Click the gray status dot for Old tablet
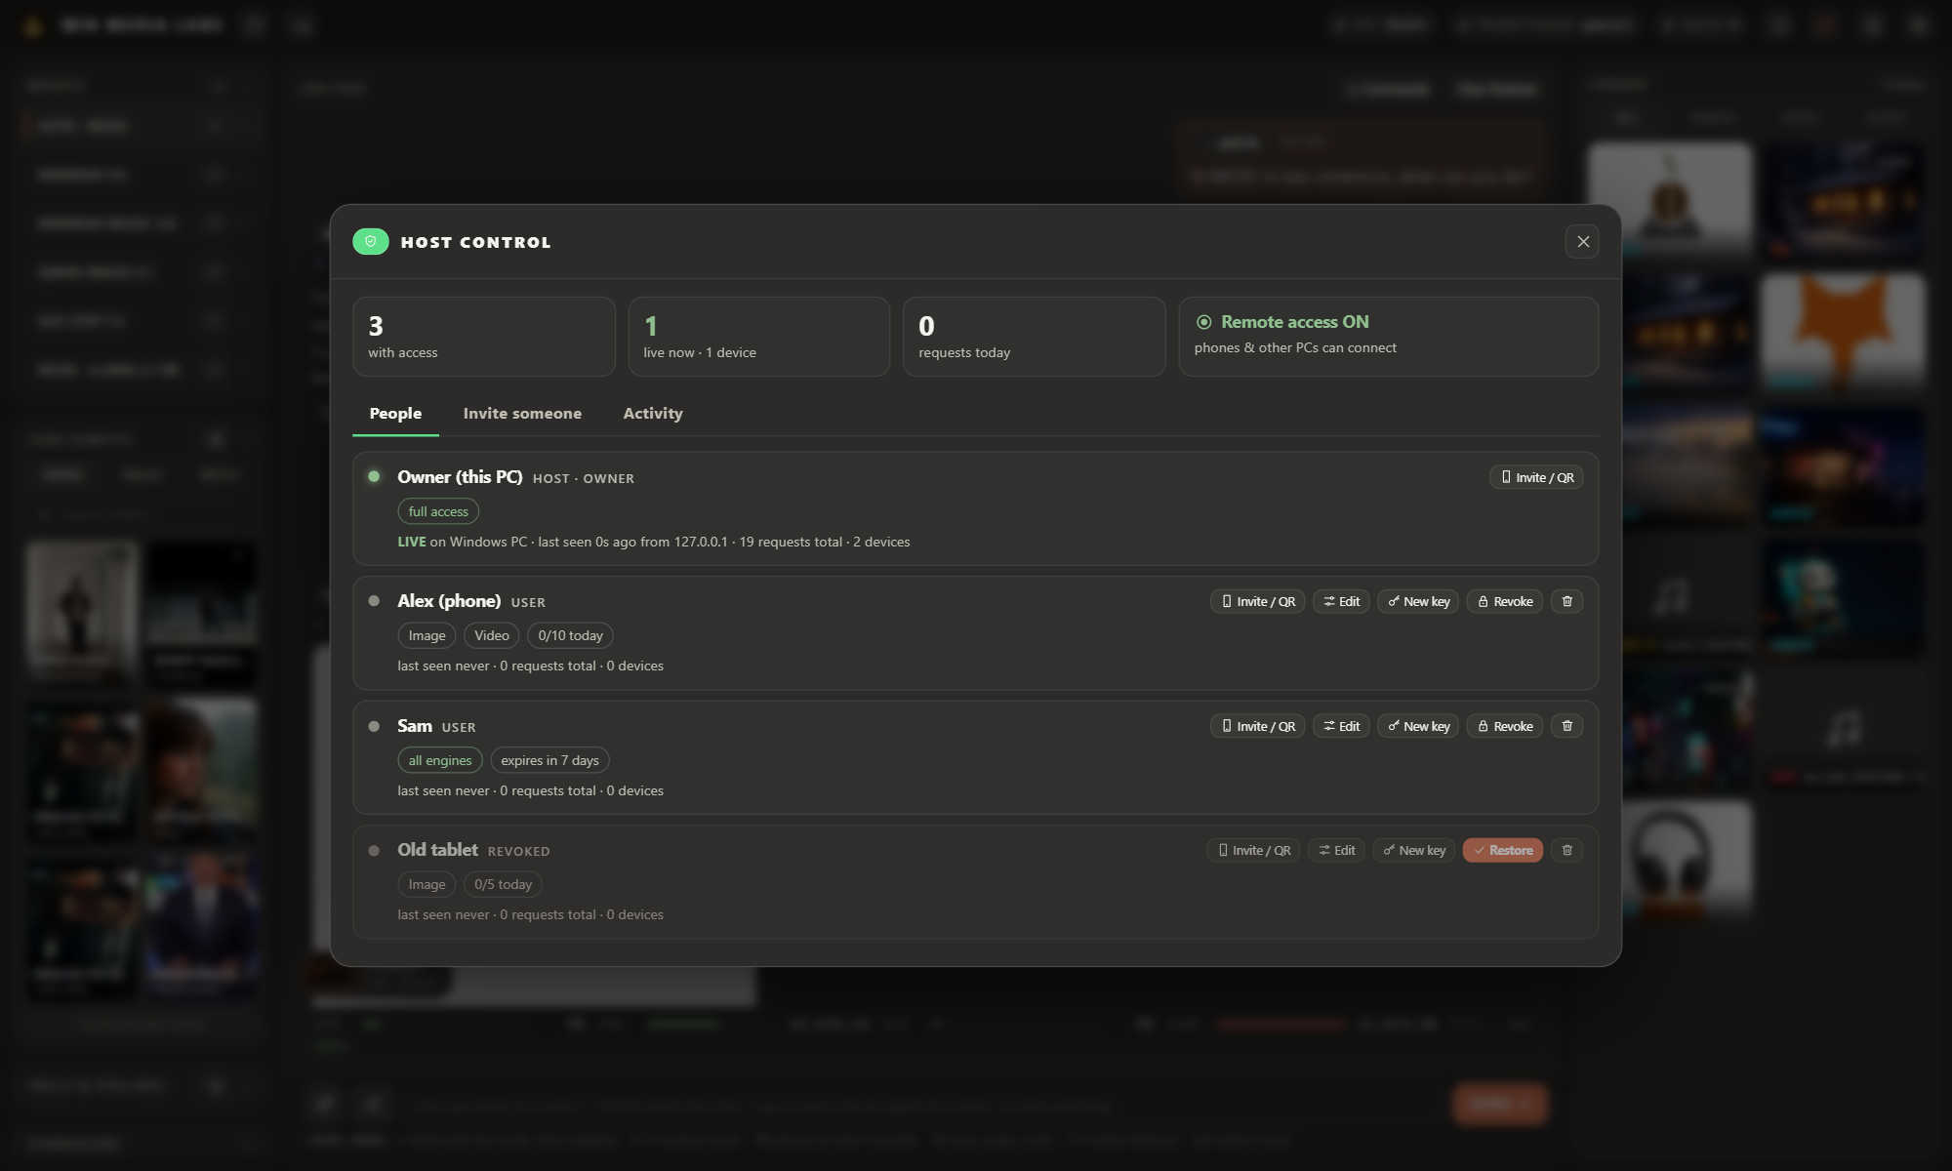Screen dimensions: 1952x1171 [x=374, y=851]
